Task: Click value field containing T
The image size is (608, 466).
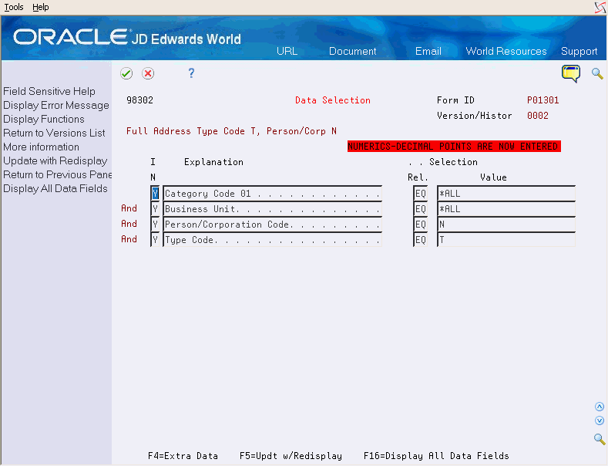Action: coord(506,240)
